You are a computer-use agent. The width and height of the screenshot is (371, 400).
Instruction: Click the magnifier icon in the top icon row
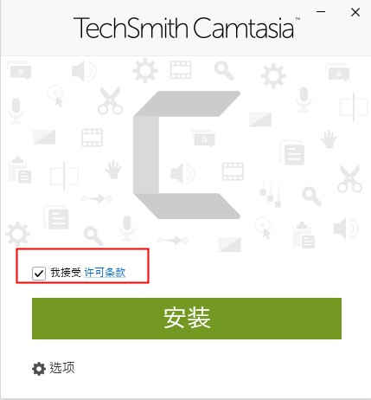(x=224, y=70)
